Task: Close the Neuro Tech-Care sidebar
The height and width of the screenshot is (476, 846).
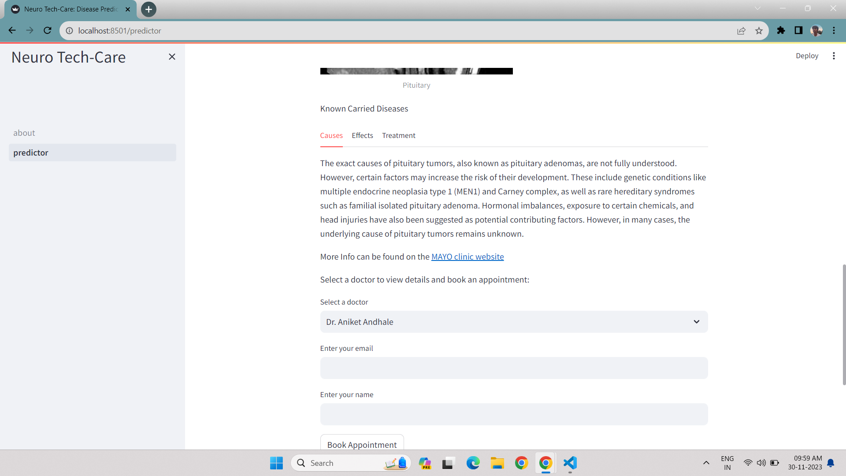Action: pyautogui.click(x=172, y=56)
